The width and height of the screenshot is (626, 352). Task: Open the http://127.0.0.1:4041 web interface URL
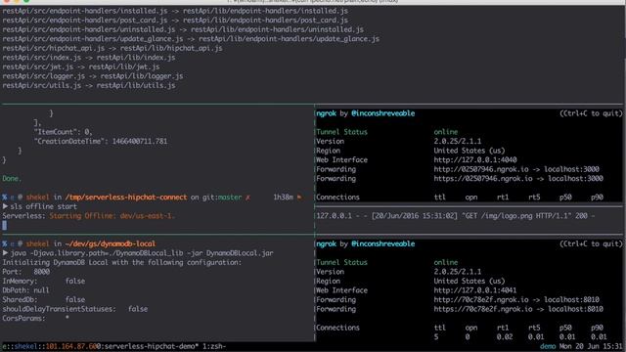coord(475,290)
